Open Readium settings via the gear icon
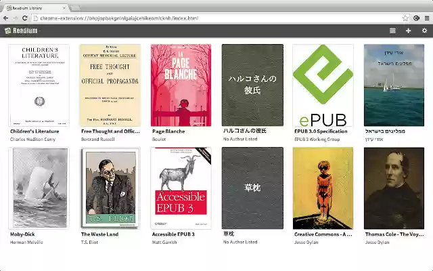Screen dimensions: 433x271 click(x=424, y=30)
